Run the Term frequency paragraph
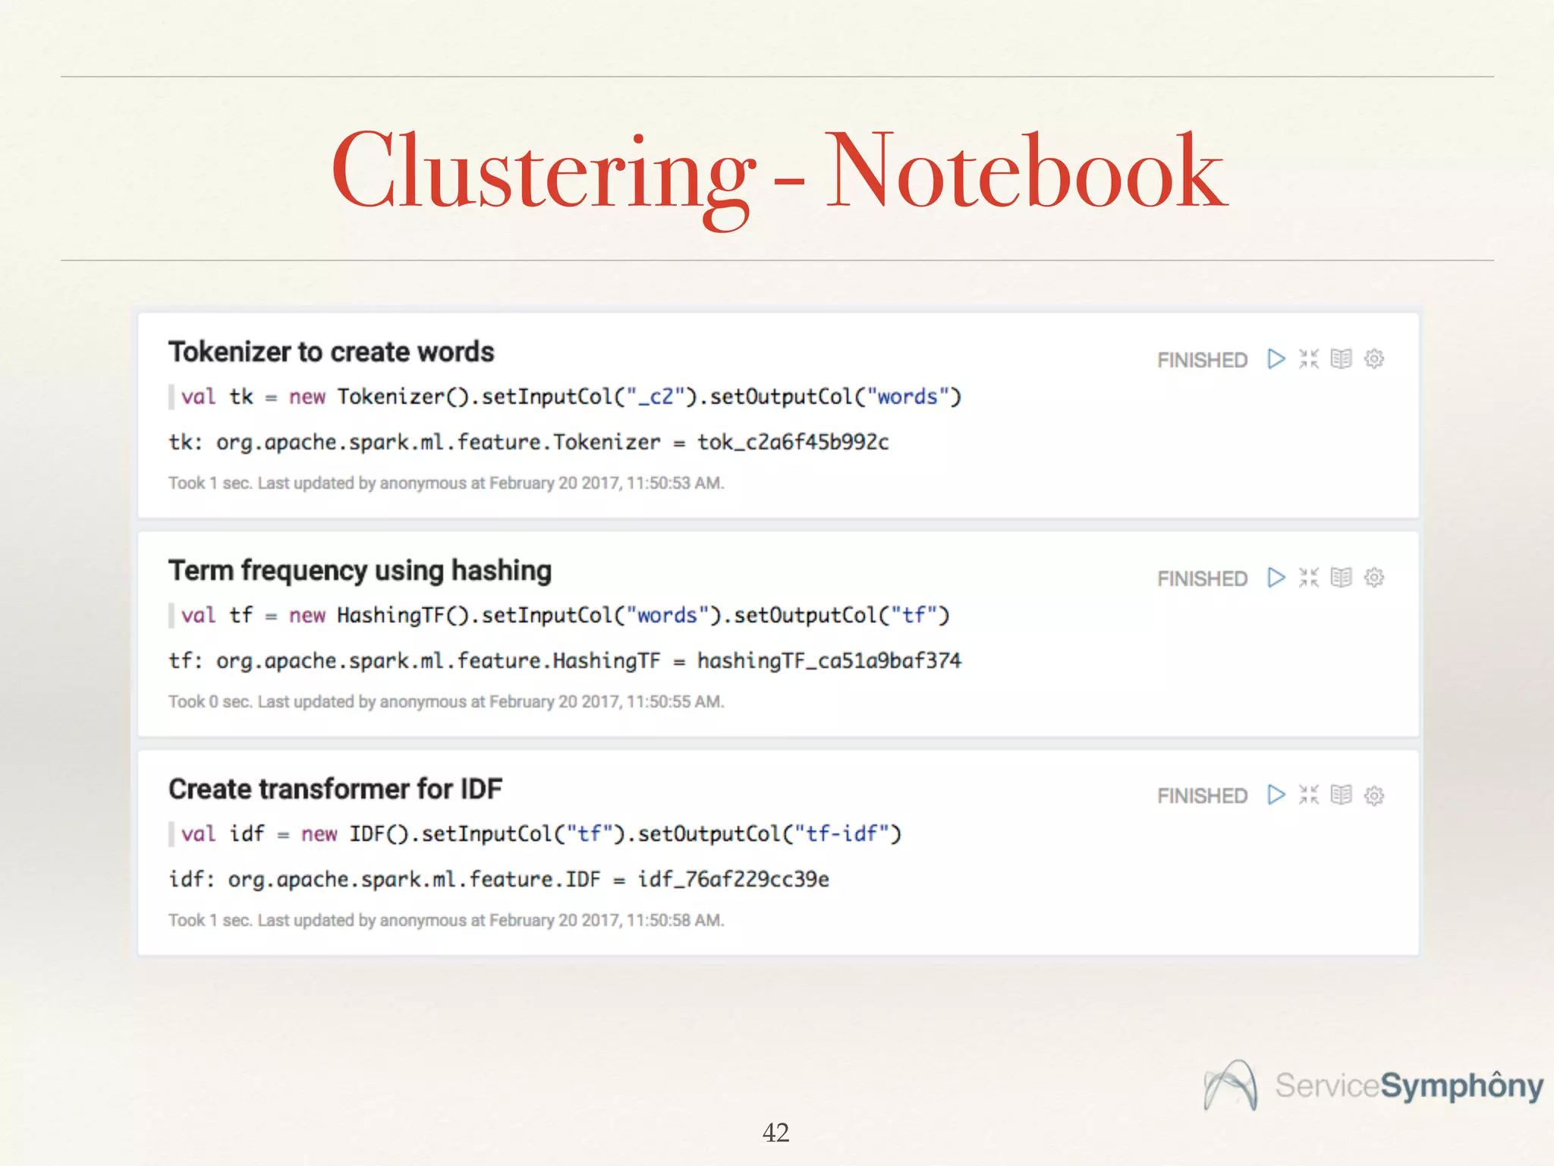 (1276, 578)
